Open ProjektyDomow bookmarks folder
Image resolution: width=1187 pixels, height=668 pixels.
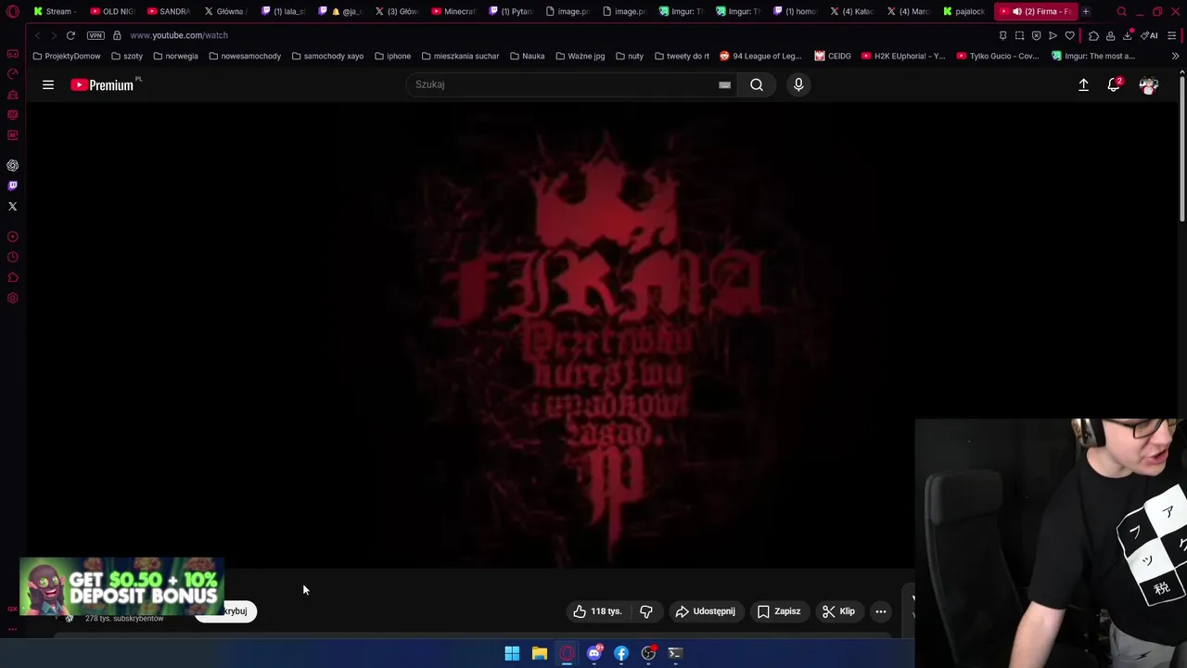(x=67, y=56)
